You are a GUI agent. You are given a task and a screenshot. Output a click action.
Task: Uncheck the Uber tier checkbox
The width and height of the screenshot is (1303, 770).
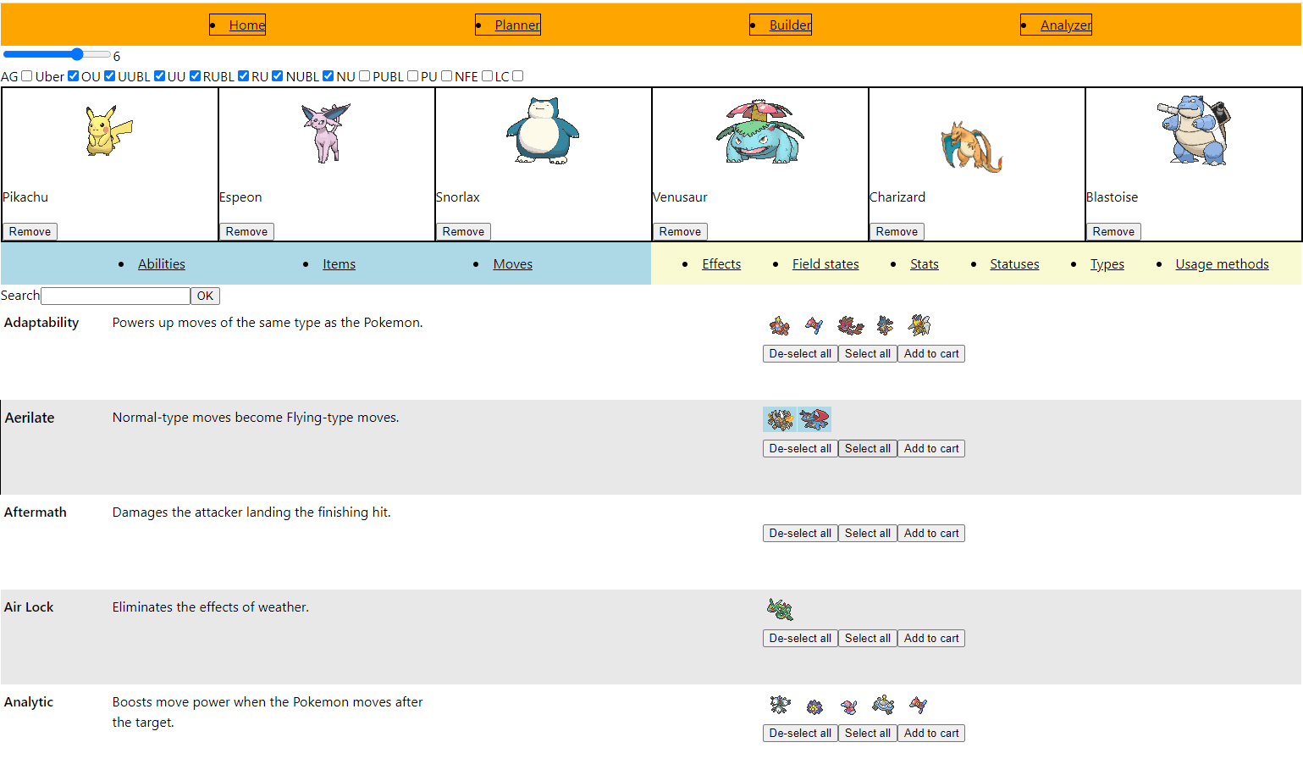[73, 75]
